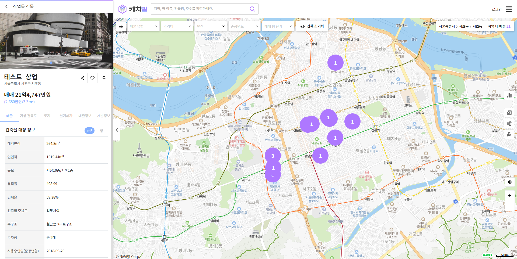Favorite the listing with the heart icon

click(x=92, y=78)
